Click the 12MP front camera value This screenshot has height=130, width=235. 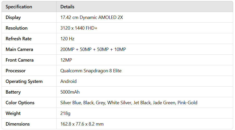click(66, 60)
